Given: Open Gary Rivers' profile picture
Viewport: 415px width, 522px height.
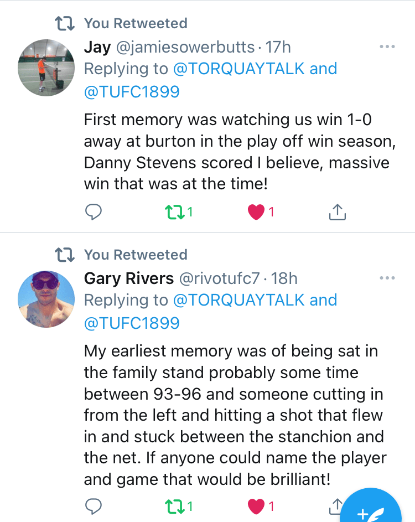Looking at the screenshot, I should click(x=46, y=299).
